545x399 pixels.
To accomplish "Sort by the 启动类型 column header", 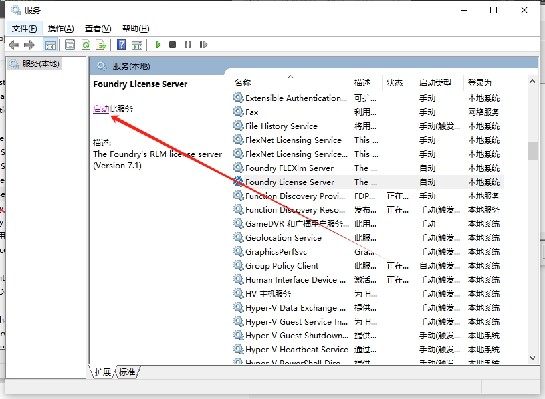I will coord(439,82).
